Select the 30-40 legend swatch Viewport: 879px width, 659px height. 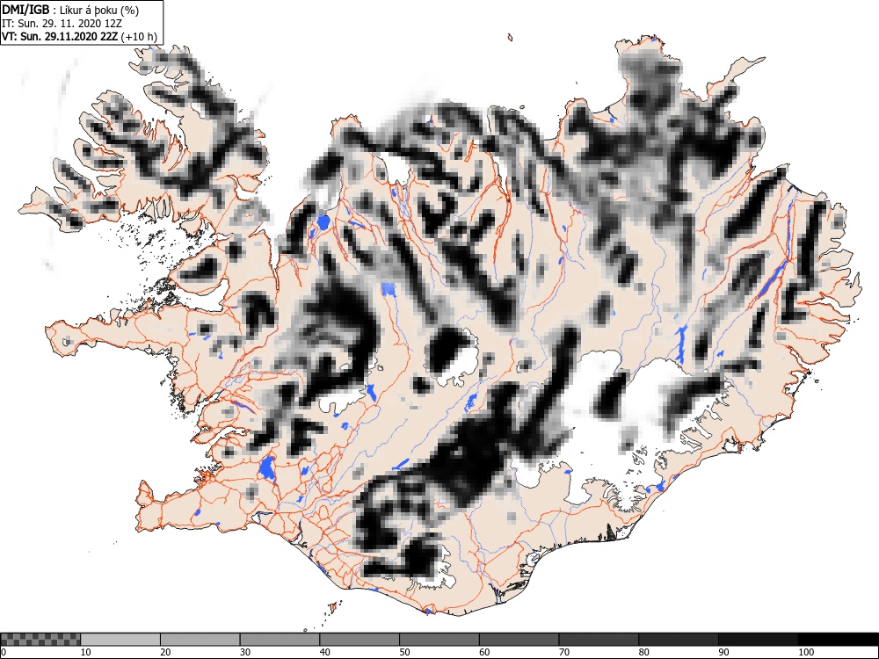pyautogui.click(x=280, y=640)
